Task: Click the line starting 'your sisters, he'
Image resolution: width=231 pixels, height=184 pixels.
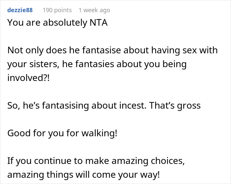Action: click(97, 64)
